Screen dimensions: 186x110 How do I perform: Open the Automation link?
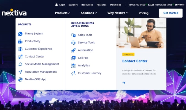point(85,50)
